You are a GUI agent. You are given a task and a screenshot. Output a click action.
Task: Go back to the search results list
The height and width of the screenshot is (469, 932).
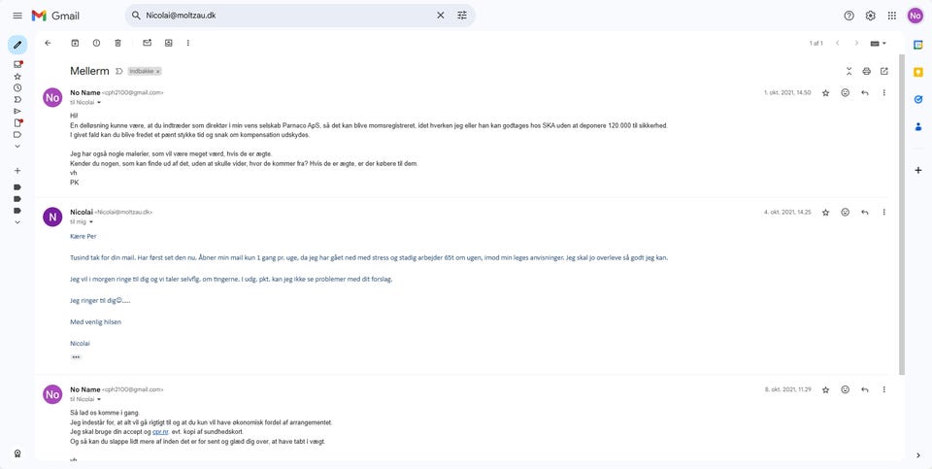point(49,43)
